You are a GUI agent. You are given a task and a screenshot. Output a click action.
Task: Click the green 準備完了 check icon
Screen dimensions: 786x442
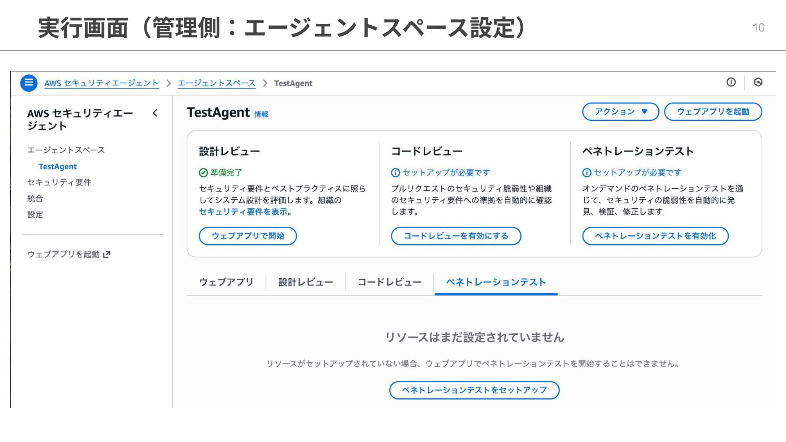(203, 173)
